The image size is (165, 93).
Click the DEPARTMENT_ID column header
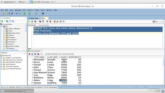(75, 57)
